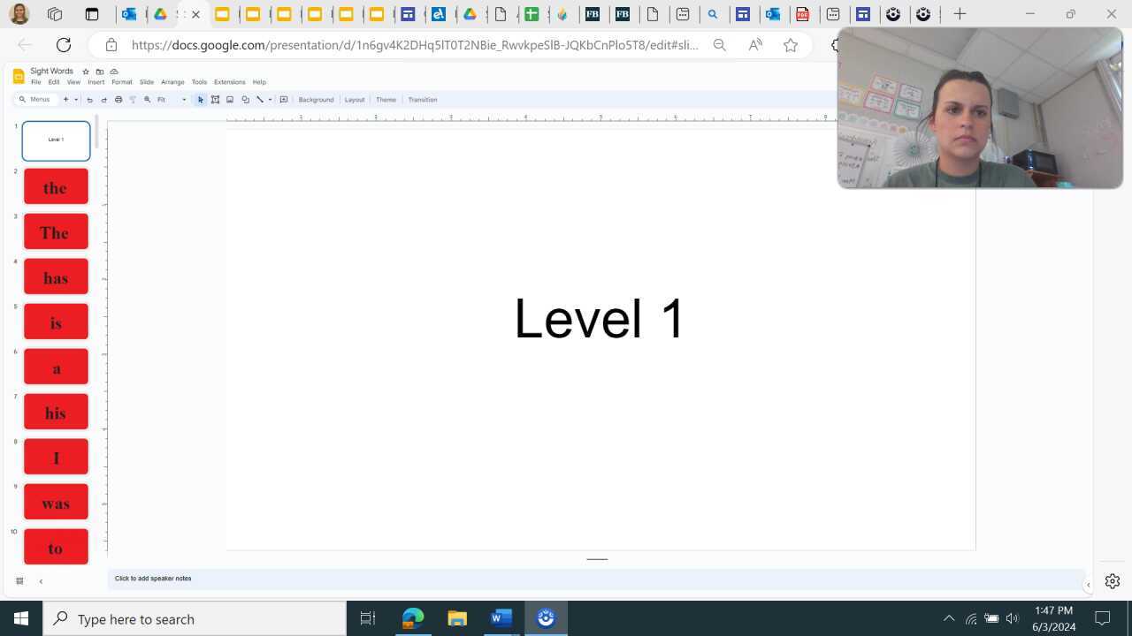Open the Insert image tool
The height and width of the screenshot is (636, 1132).
click(230, 99)
